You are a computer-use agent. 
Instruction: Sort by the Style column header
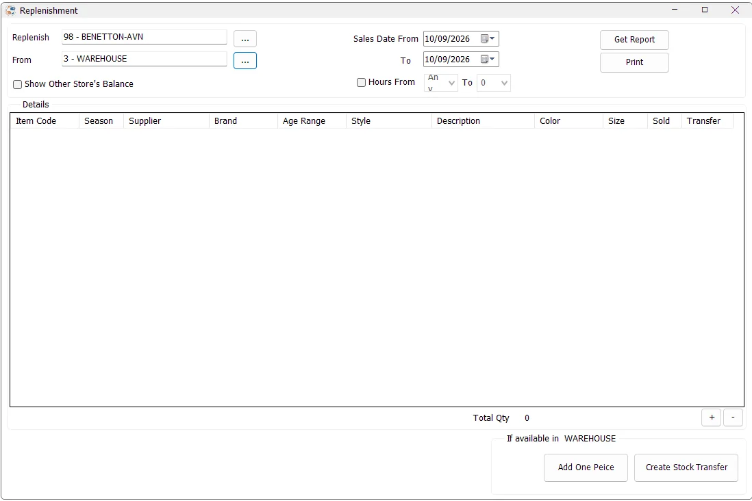pos(389,121)
